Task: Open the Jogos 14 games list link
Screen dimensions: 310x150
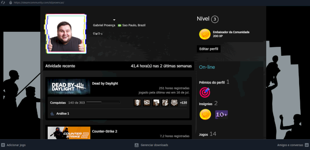Action: 207,134
